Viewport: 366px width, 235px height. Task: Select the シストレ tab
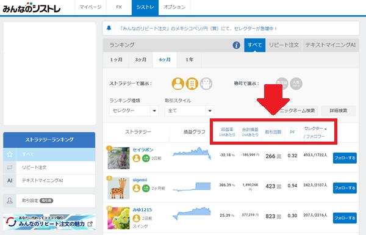(145, 7)
